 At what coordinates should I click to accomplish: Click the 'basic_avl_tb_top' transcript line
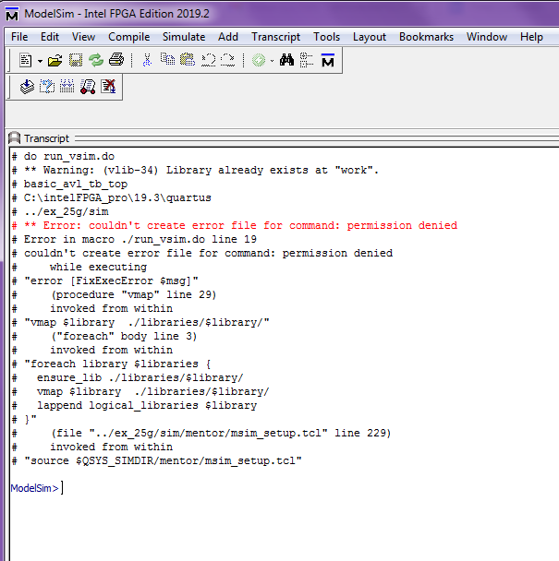point(69,184)
